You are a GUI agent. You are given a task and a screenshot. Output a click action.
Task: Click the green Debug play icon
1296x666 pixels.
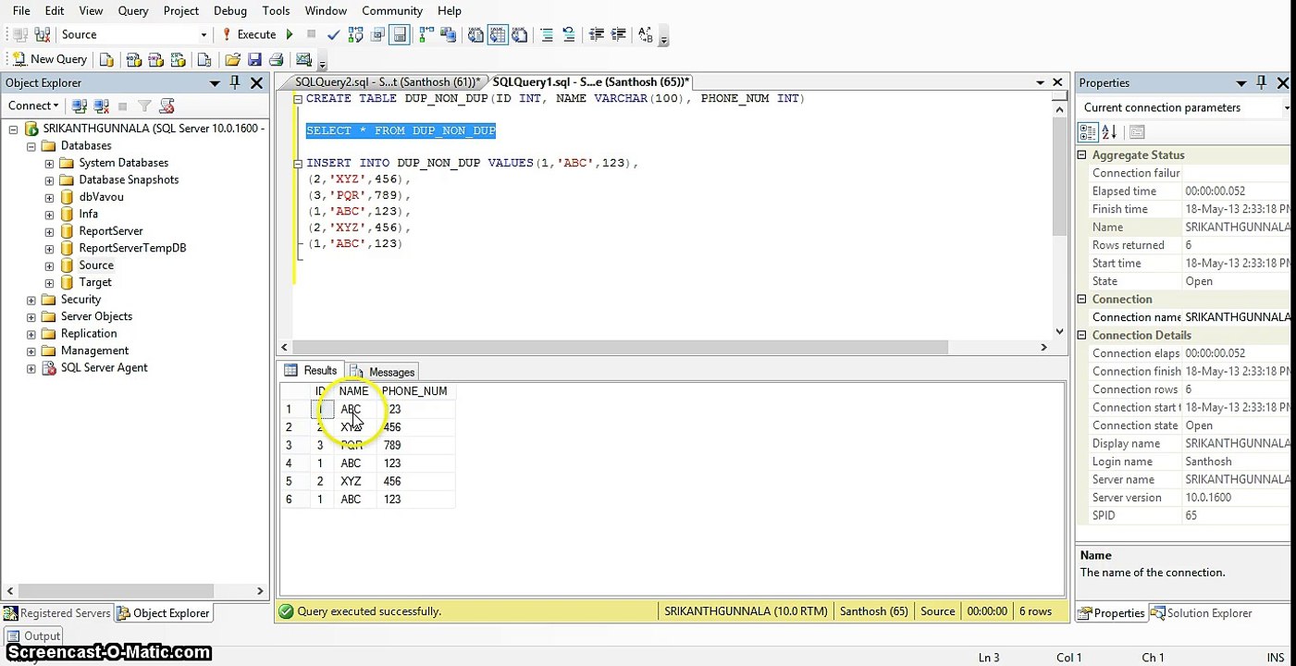(290, 34)
